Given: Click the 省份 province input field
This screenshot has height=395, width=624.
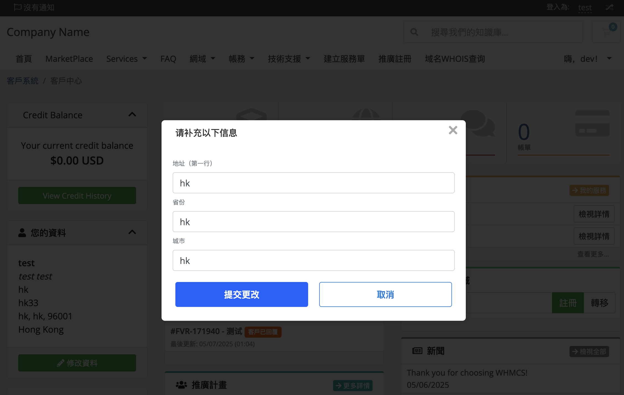Looking at the screenshot, I should point(313,222).
